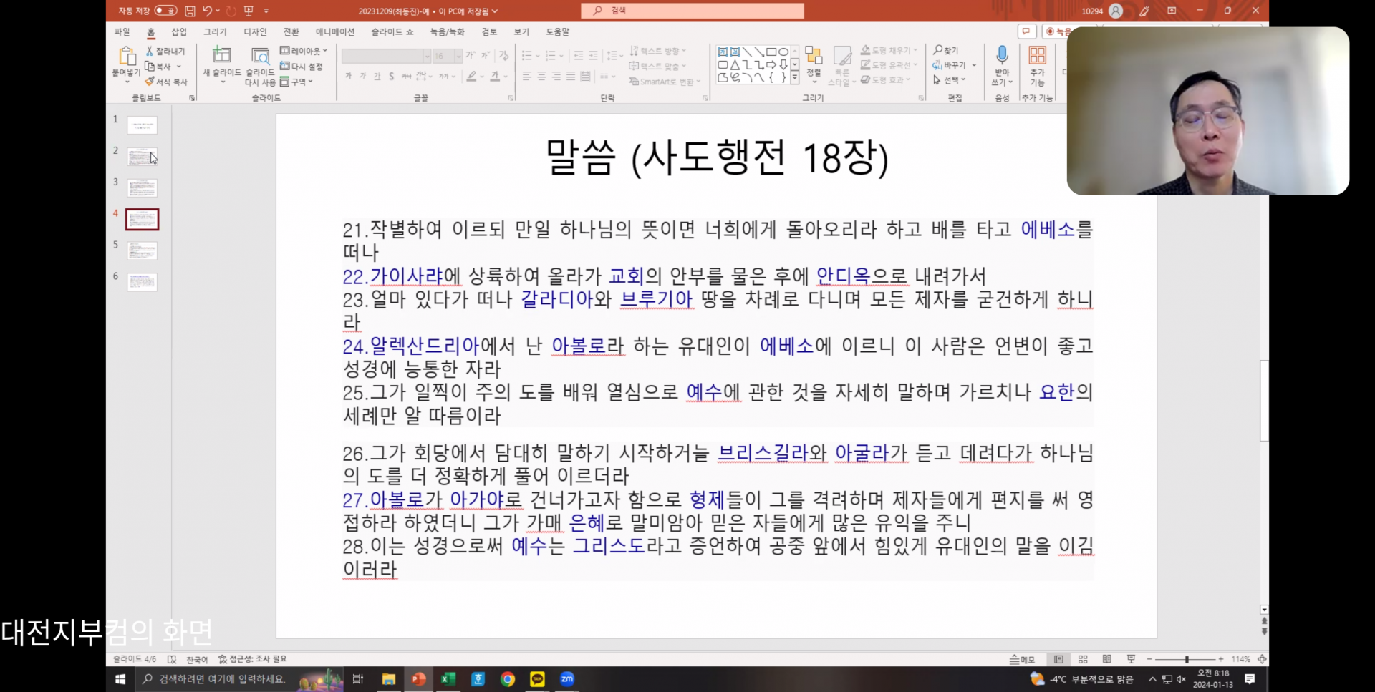Click 서식 복사 format painter

click(166, 82)
